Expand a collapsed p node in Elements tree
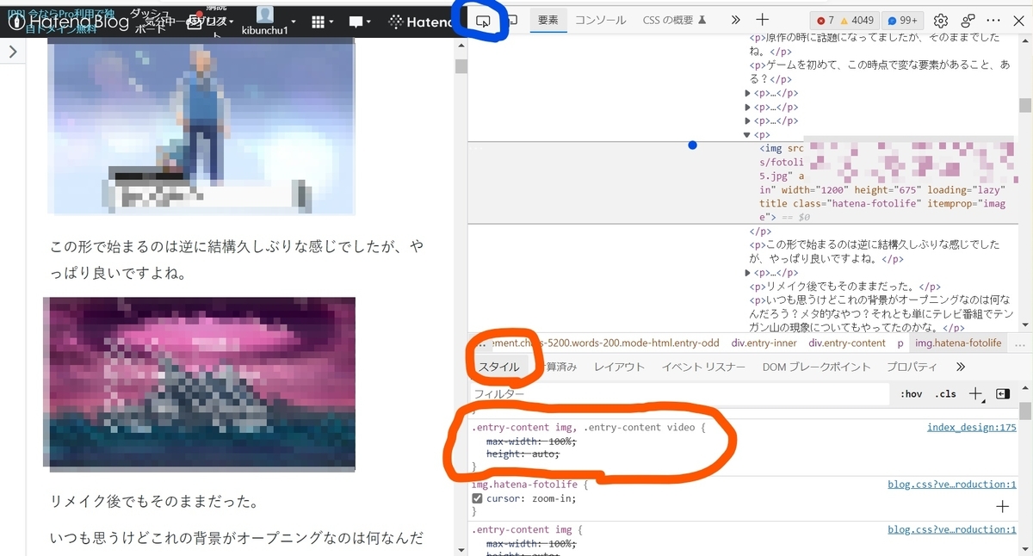The height and width of the screenshot is (556, 1033). (x=748, y=93)
